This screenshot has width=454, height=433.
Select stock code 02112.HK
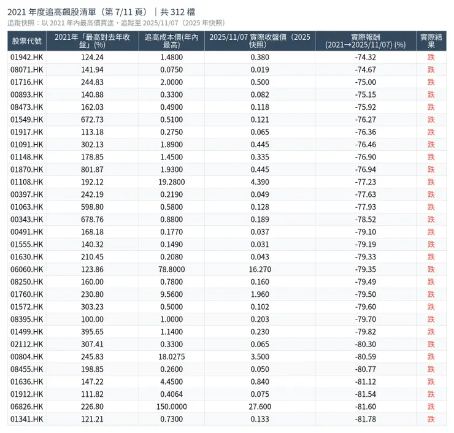[x=26, y=344]
